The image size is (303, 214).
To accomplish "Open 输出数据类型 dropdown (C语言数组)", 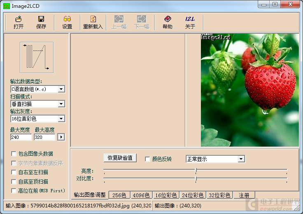I will click(x=38, y=89).
